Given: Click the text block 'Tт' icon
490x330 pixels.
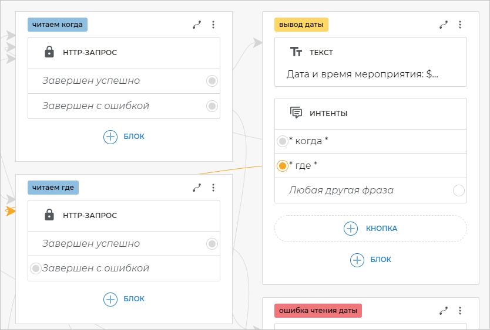Looking at the screenshot, I should pos(297,52).
